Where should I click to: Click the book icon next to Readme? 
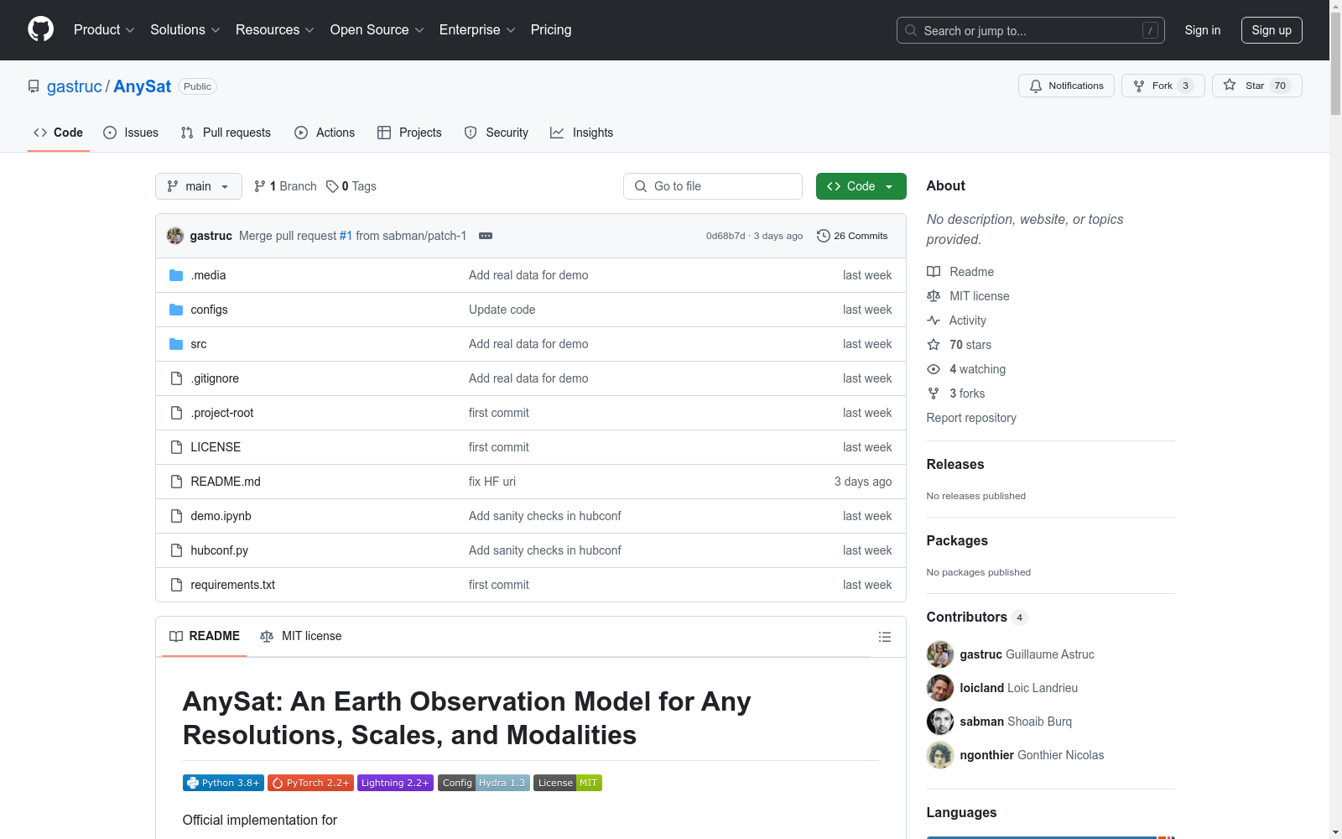(x=934, y=272)
